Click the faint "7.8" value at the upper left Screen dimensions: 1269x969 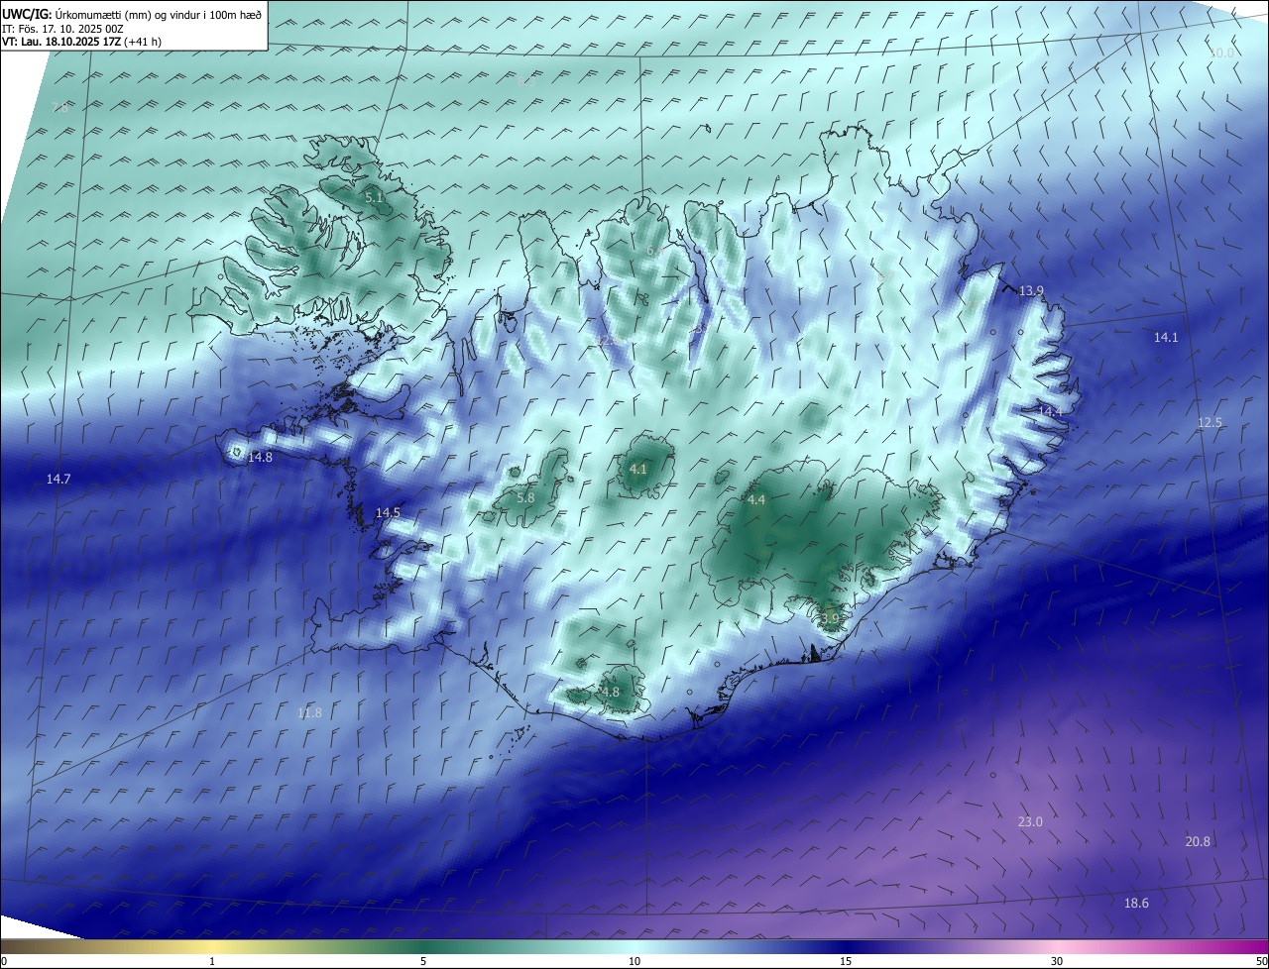59,107
